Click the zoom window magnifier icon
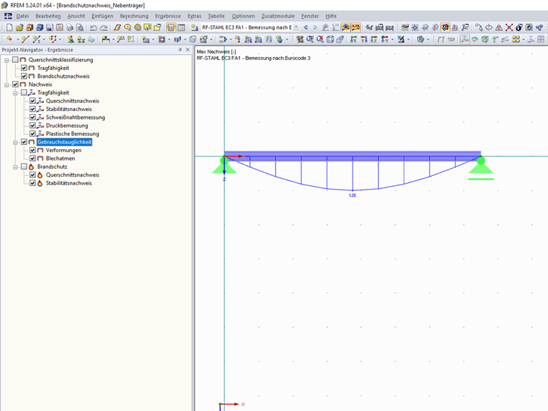This screenshot has height=411, width=548. [310, 39]
